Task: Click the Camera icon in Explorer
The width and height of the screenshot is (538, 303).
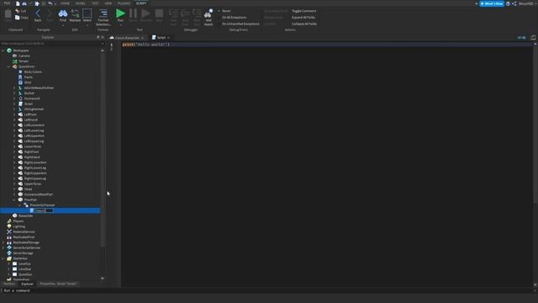Action: 15,56
